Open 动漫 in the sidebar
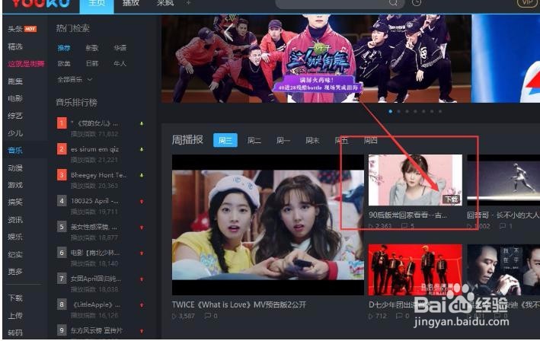 click(15, 168)
